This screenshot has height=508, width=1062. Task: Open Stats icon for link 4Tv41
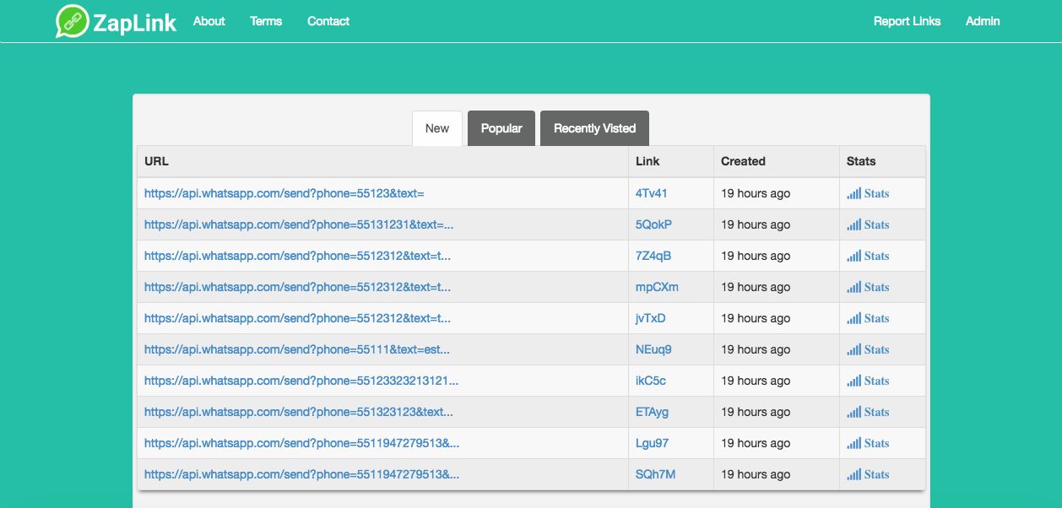pos(854,193)
